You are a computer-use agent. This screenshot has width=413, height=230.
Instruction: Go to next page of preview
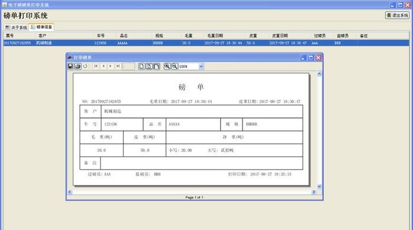pos(111,66)
